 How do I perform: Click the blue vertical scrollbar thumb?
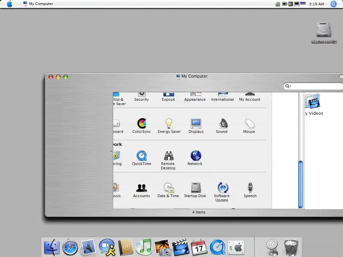point(300,184)
